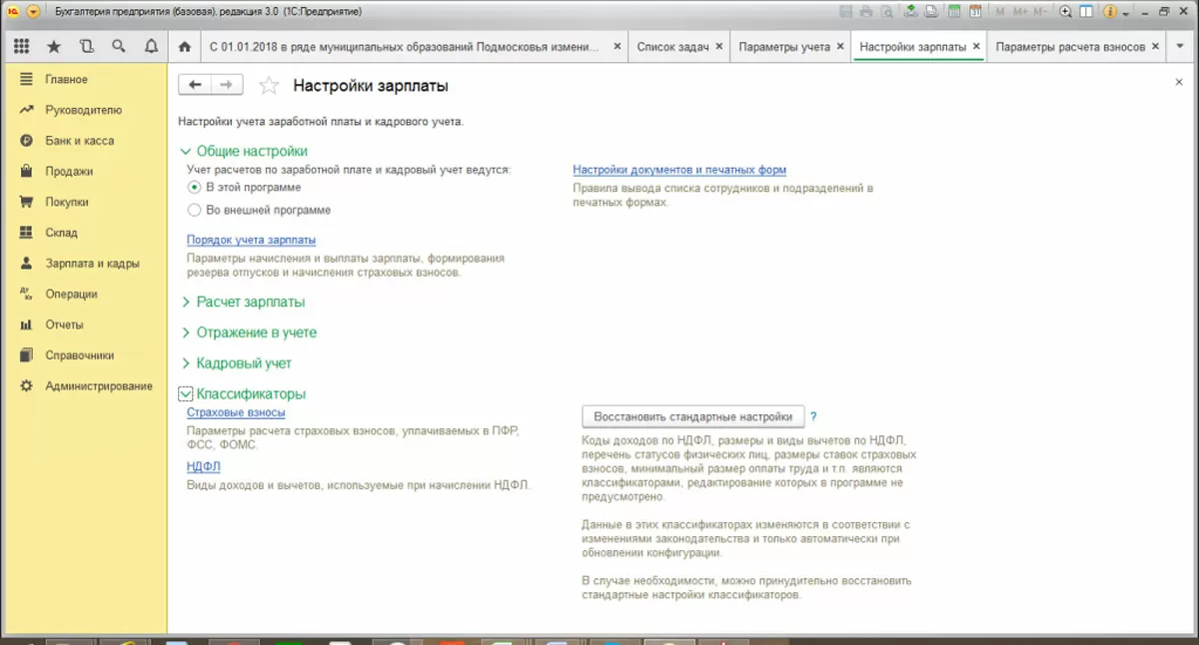The width and height of the screenshot is (1199, 645).
Task: Open the sections grid menu icon
Action: coord(22,46)
